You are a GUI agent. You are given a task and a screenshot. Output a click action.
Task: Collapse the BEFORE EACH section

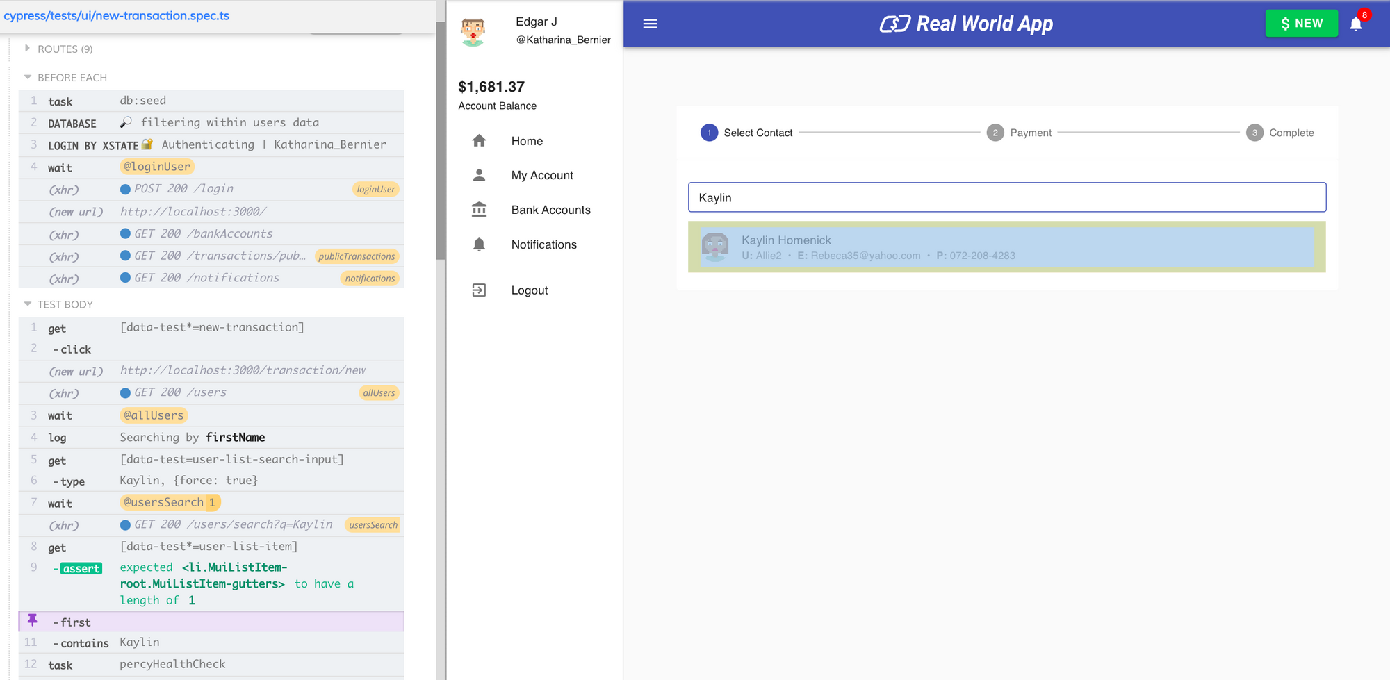point(28,77)
